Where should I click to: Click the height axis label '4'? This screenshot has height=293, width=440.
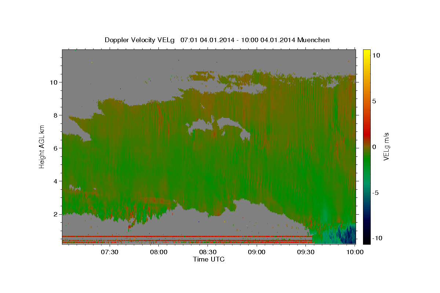tap(56, 181)
